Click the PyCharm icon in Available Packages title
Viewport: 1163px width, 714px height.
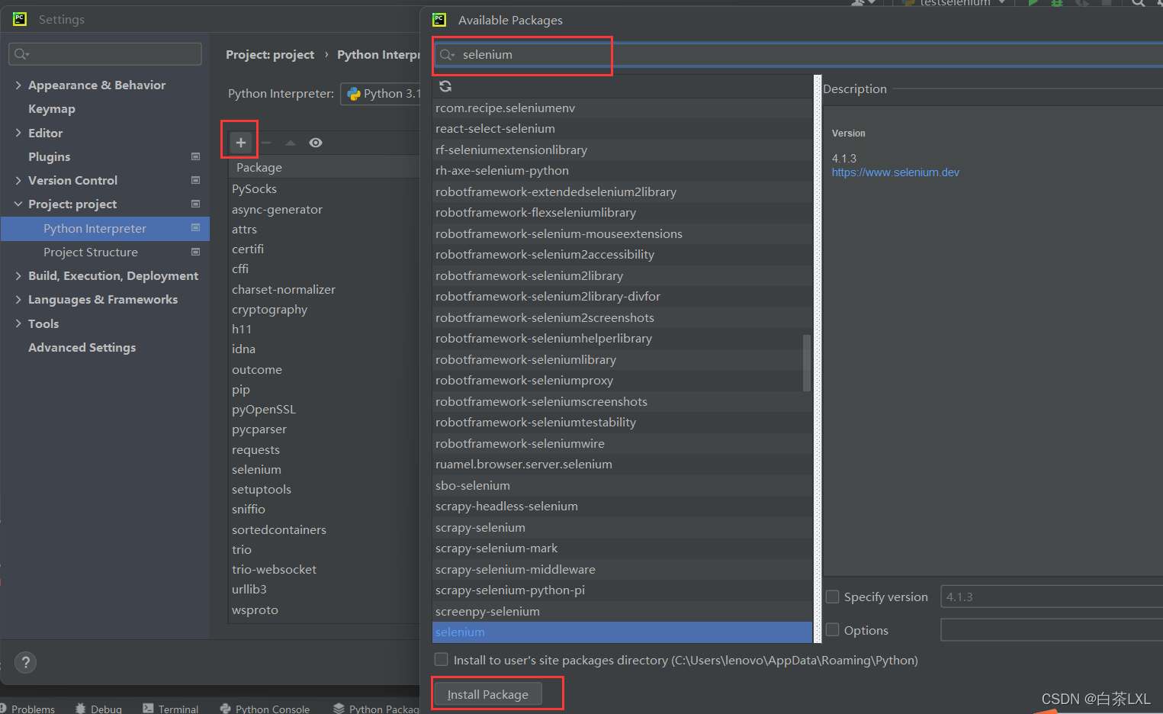(439, 20)
